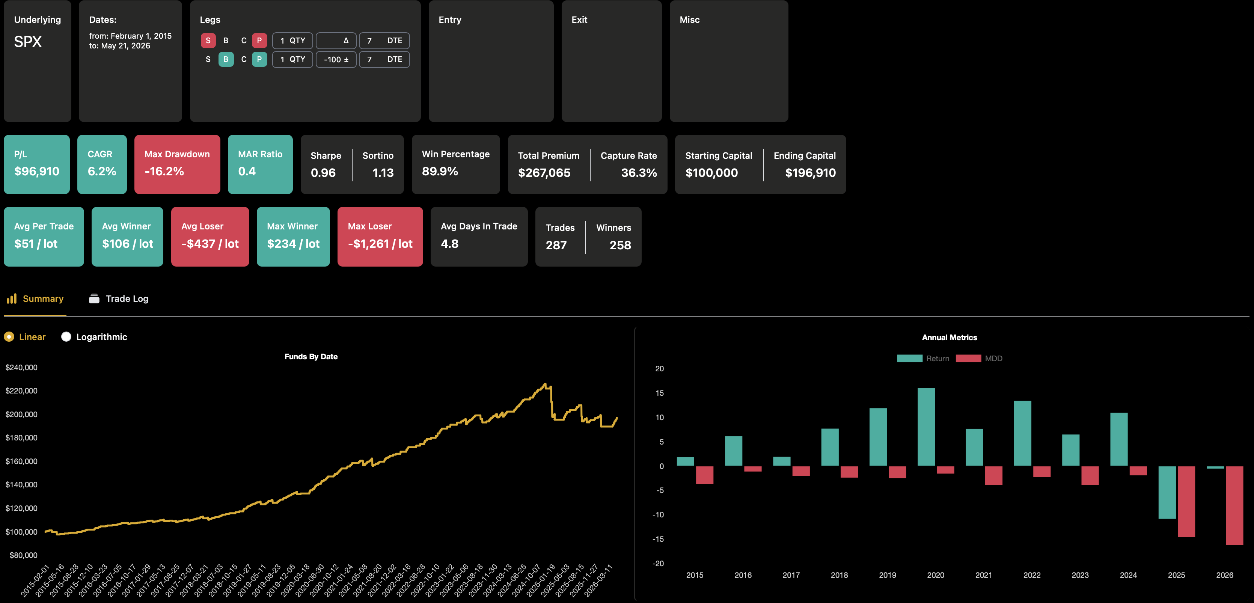Edit second leg 7 DTE field
Viewport: 1254px width, 603px height.
click(x=384, y=59)
